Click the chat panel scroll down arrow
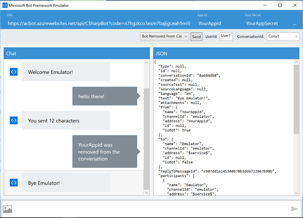The width and height of the screenshot is (303, 218). click(x=147, y=193)
